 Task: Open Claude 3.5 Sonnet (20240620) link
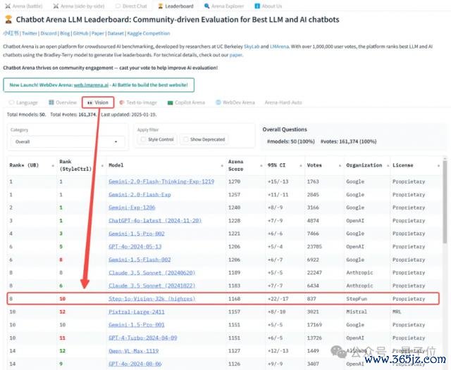[x=152, y=273]
